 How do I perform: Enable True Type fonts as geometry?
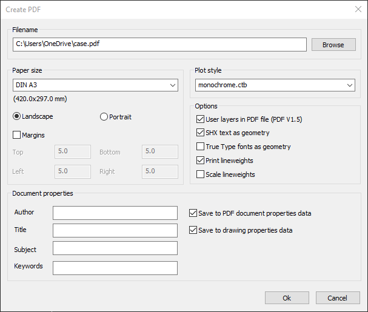[201, 147]
